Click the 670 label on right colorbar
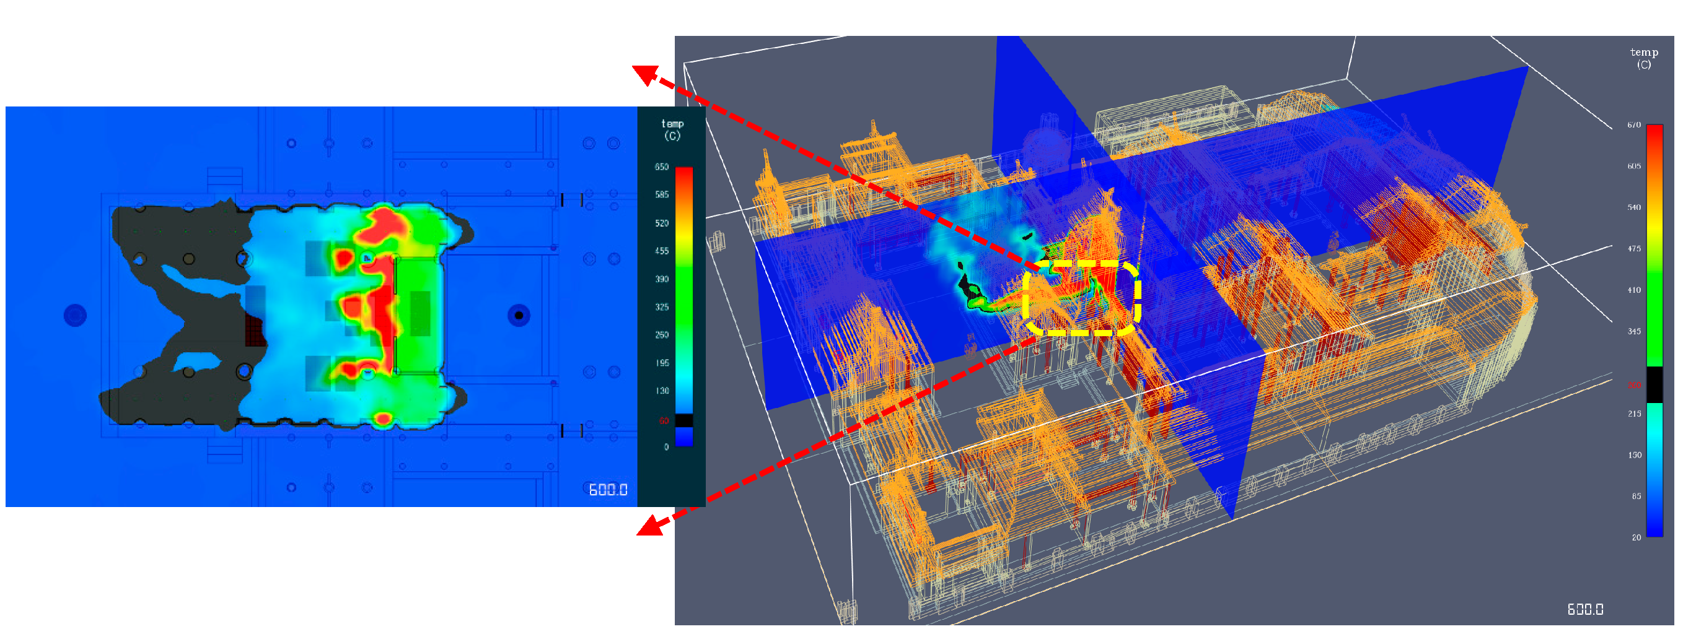Image resolution: width=1696 pixels, height=642 pixels. click(1633, 125)
